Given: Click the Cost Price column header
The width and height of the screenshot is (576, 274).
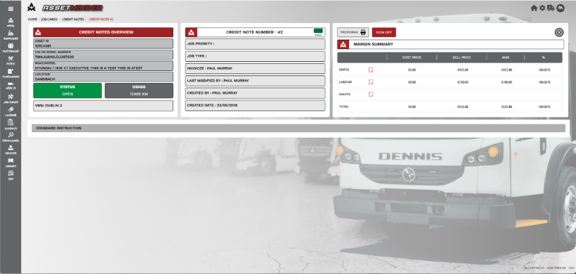Looking at the screenshot, I should point(412,57).
